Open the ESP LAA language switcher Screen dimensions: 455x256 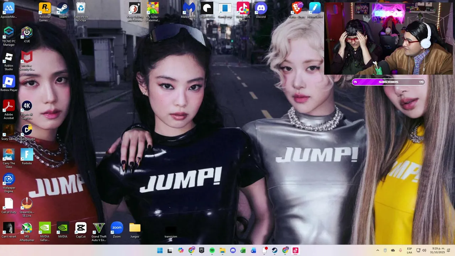point(409,250)
